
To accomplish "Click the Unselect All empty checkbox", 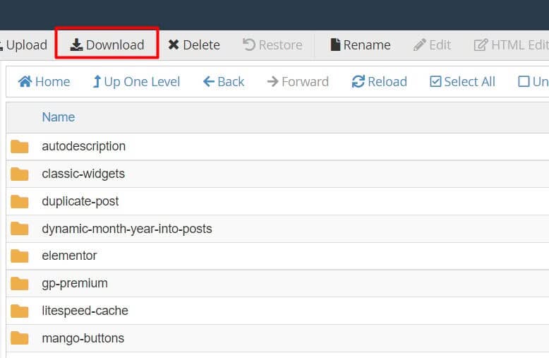I will point(524,82).
